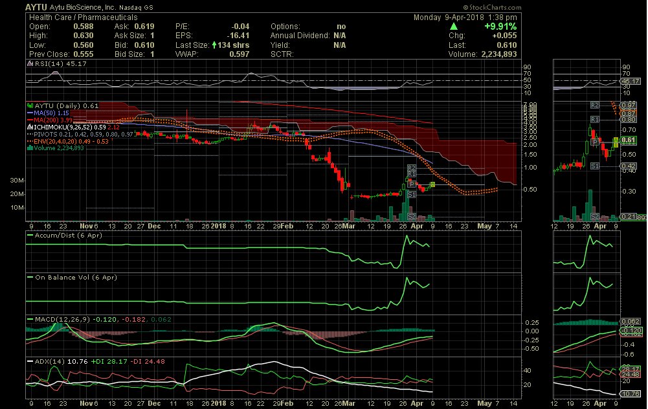
Task: Click the orange 0.87 price tag on right axis
Action: [x=629, y=113]
